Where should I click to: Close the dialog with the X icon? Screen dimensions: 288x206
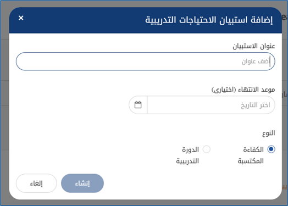click(x=21, y=18)
